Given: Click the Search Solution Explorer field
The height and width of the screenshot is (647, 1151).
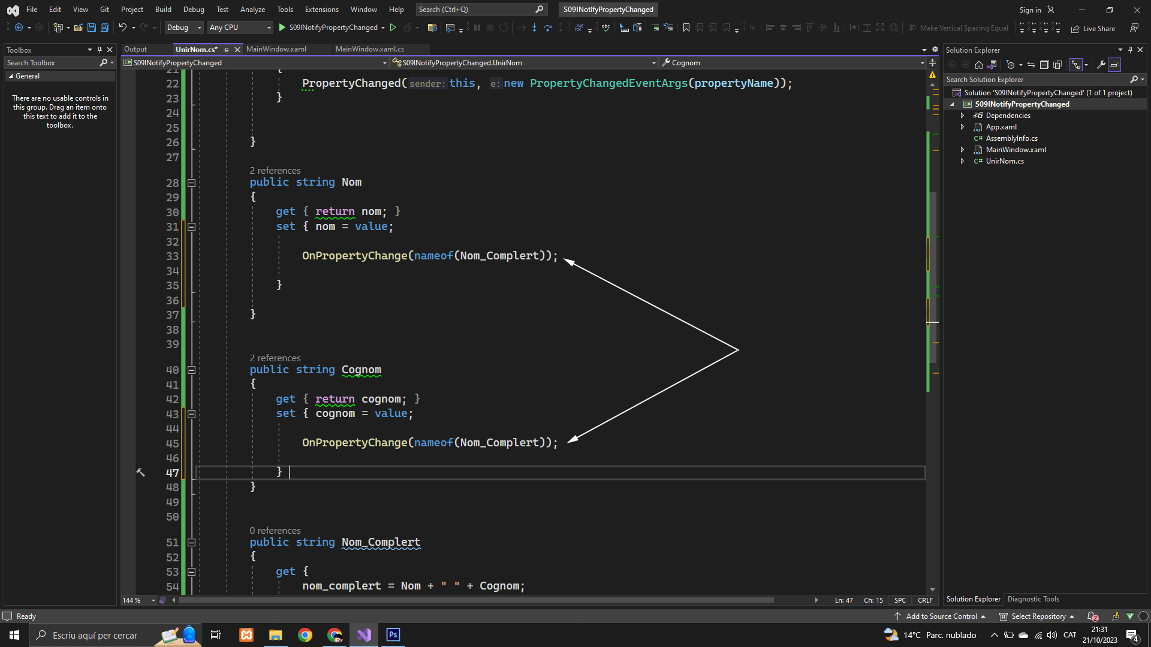Looking at the screenshot, I should coord(1036,80).
